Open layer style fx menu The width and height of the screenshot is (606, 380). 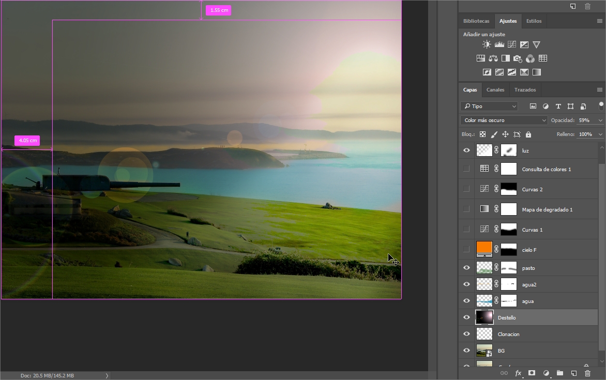pos(518,373)
